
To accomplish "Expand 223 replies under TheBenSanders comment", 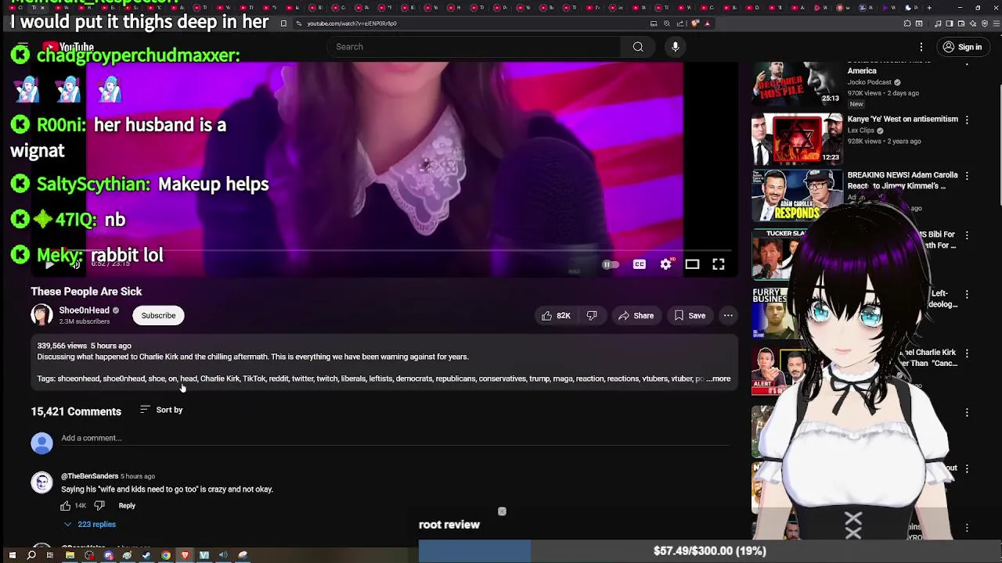I will 89,525.
